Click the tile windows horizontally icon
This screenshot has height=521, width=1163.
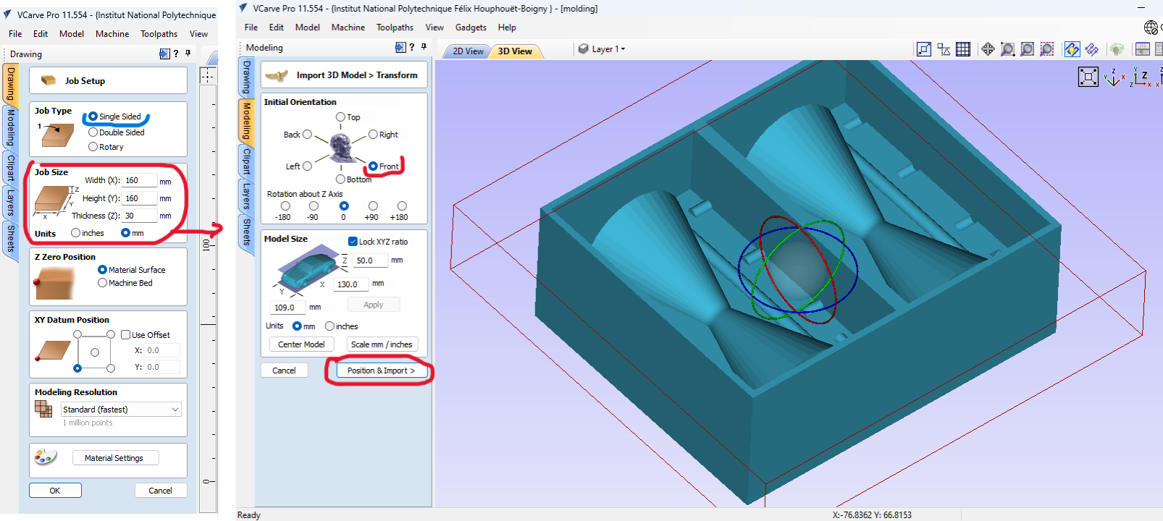pyautogui.click(x=1142, y=49)
